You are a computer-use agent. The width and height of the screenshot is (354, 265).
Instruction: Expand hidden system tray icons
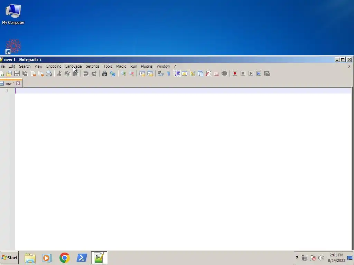(297, 257)
